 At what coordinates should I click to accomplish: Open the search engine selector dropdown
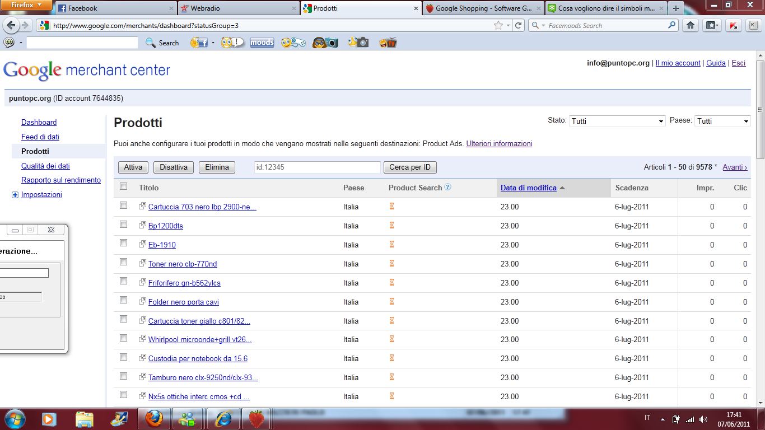click(x=538, y=25)
